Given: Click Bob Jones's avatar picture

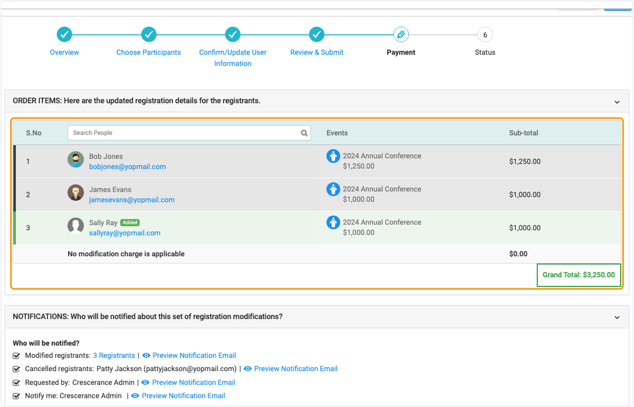Looking at the screenshot, I should (x=76, y=160).
